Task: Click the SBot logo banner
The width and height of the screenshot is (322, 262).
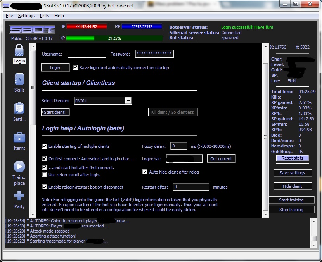Action: point(32,30)
